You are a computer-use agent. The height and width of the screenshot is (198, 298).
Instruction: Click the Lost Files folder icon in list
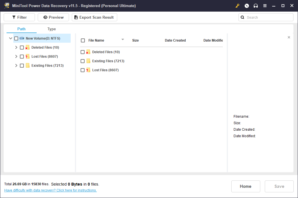pyautogui.click(x=88, y=70)
